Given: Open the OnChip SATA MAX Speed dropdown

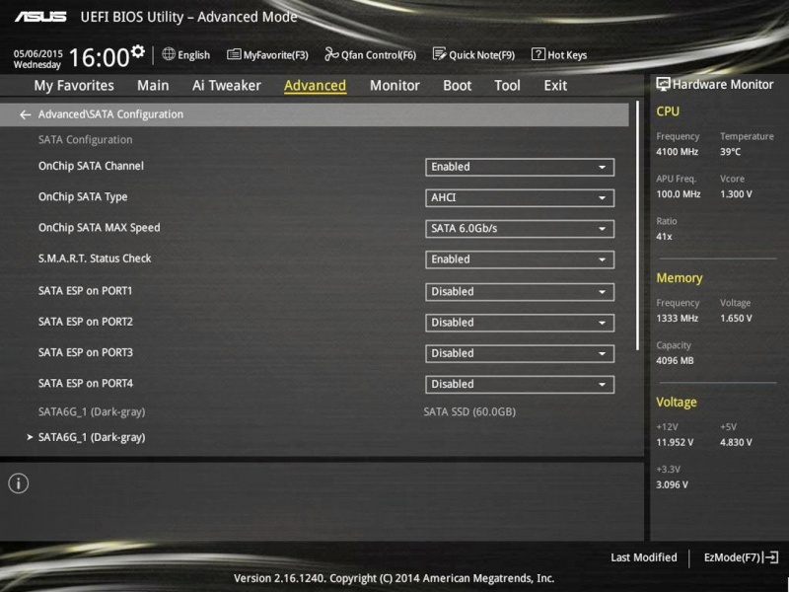Looking at the screenshot, I should [x=520, y=229].
